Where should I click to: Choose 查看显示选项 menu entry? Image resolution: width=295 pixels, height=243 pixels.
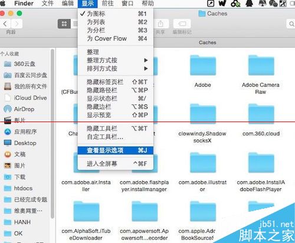(x=116, y=150)
